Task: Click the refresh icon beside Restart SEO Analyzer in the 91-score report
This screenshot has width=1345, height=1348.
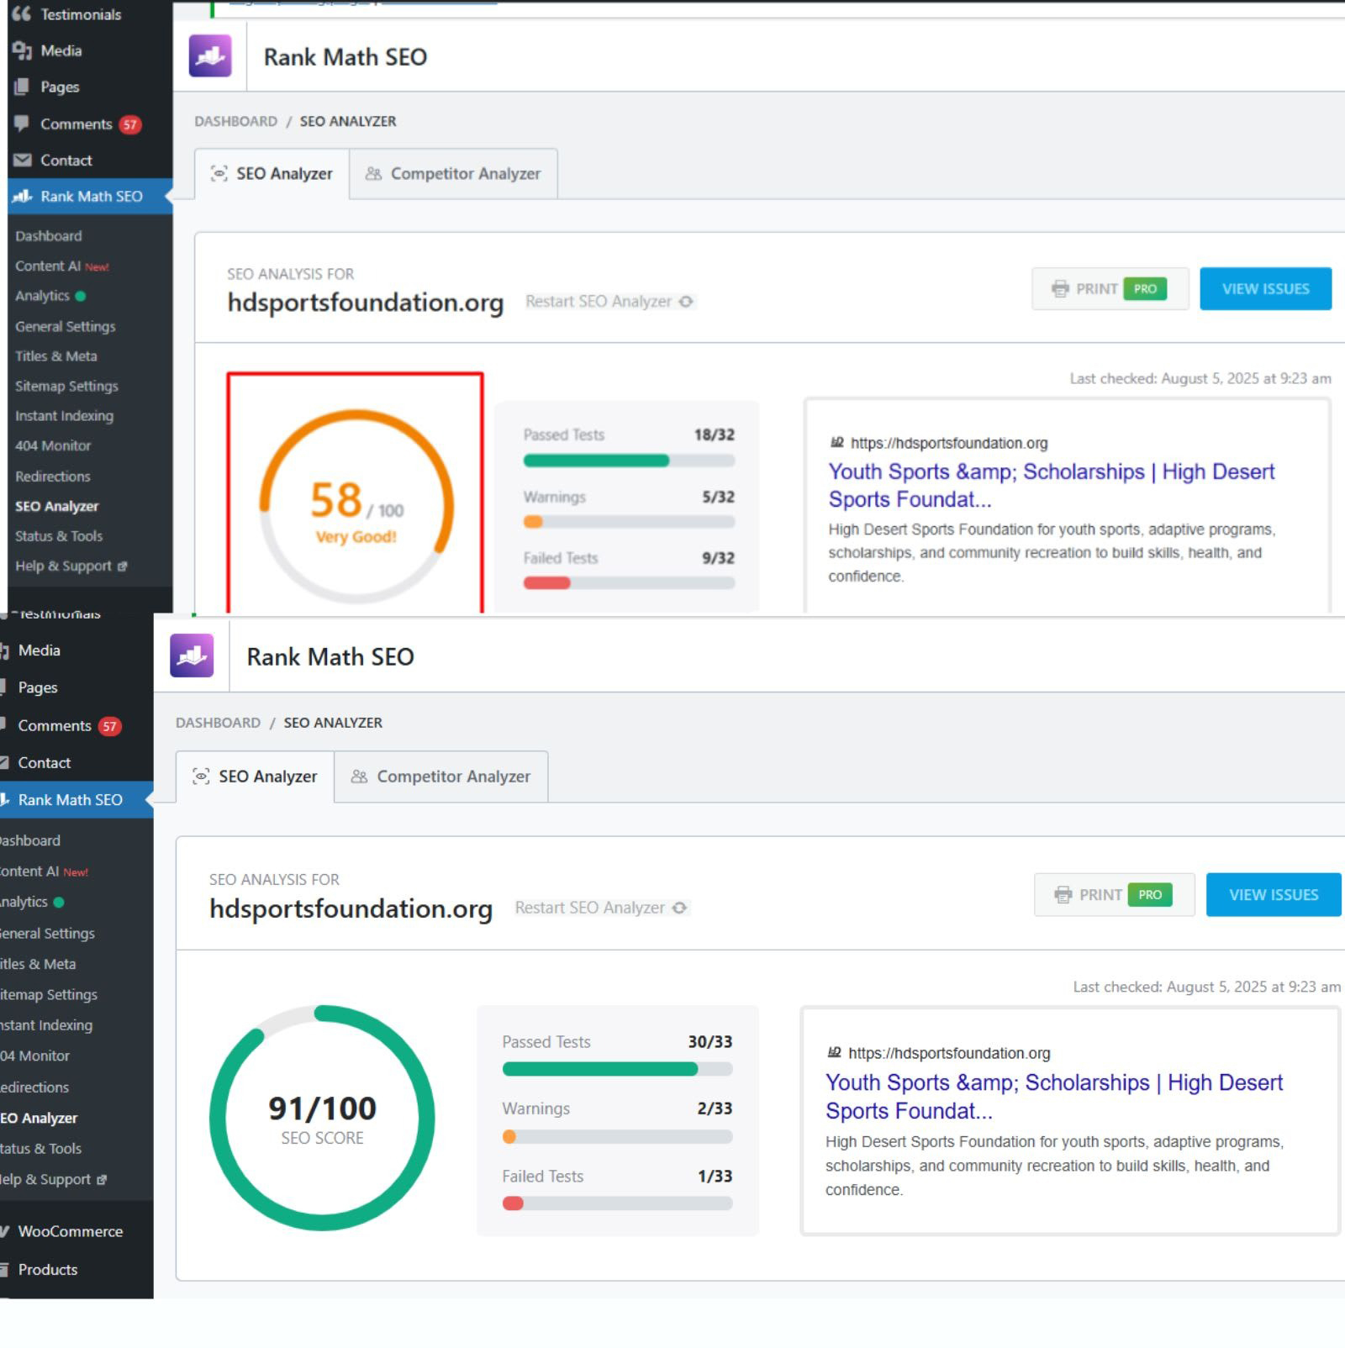Action: [x=680, y=908]
